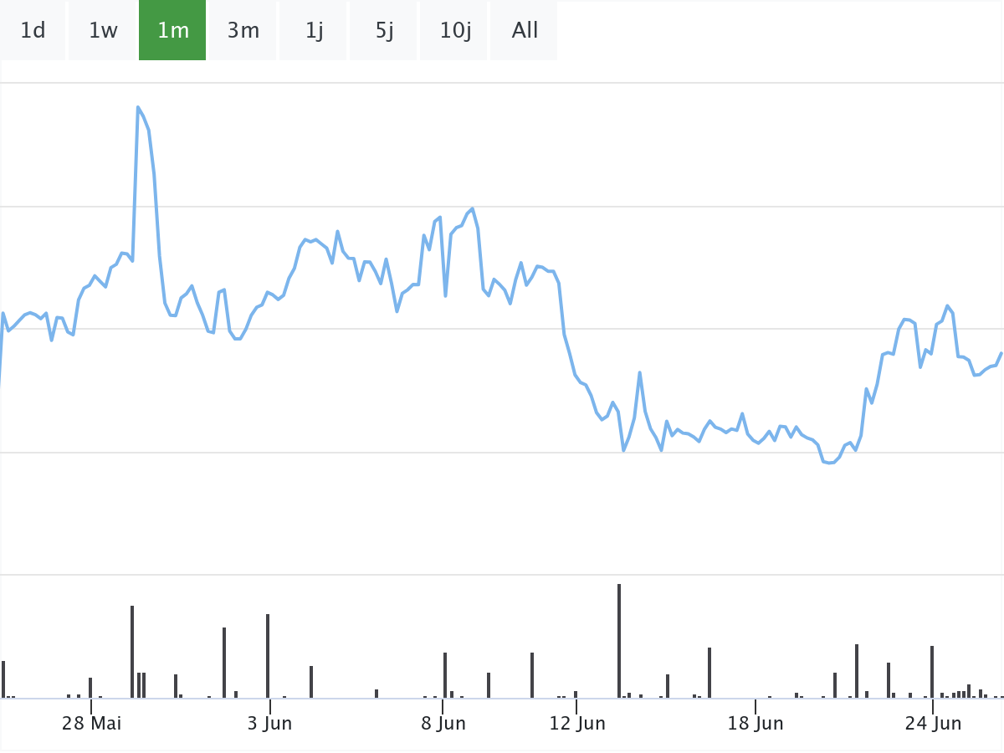Viewport: 1004px width, 753px height.
Task: Open the 10j range view
Action: tap(454, 31)
